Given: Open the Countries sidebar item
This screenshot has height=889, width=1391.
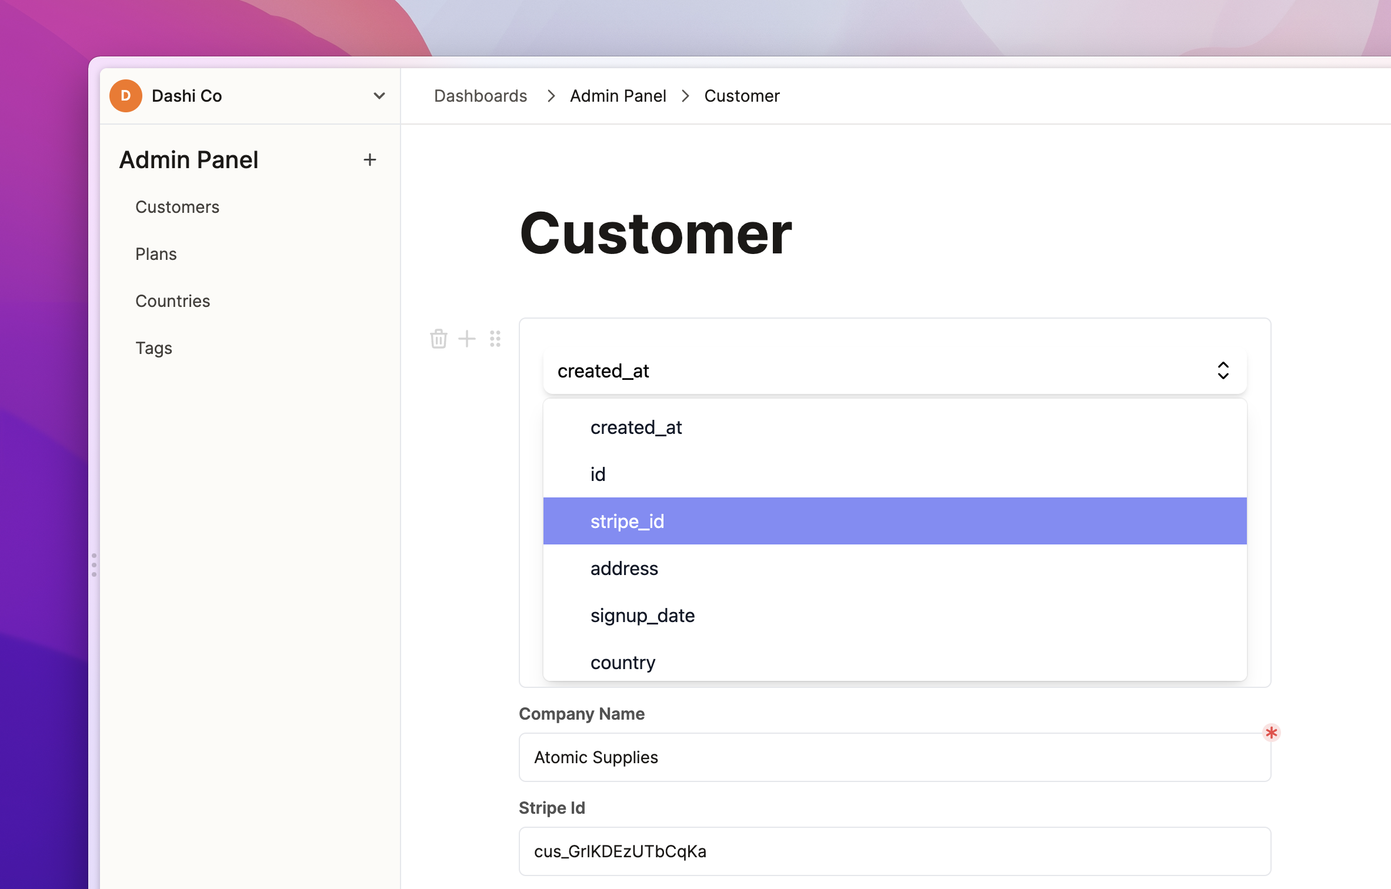Looking at the screenshot, I should tap(174, 301).
